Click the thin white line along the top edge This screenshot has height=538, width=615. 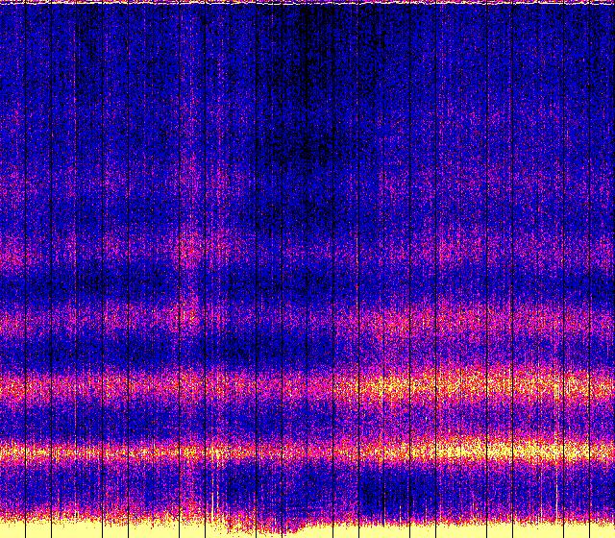[307, 3]
